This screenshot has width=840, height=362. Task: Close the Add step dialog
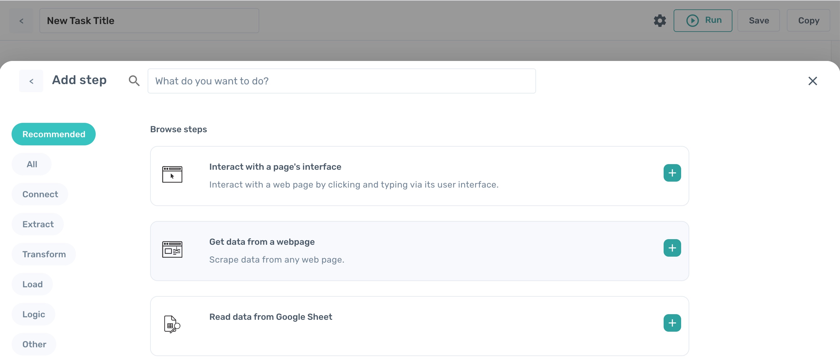tap(812, 81)
